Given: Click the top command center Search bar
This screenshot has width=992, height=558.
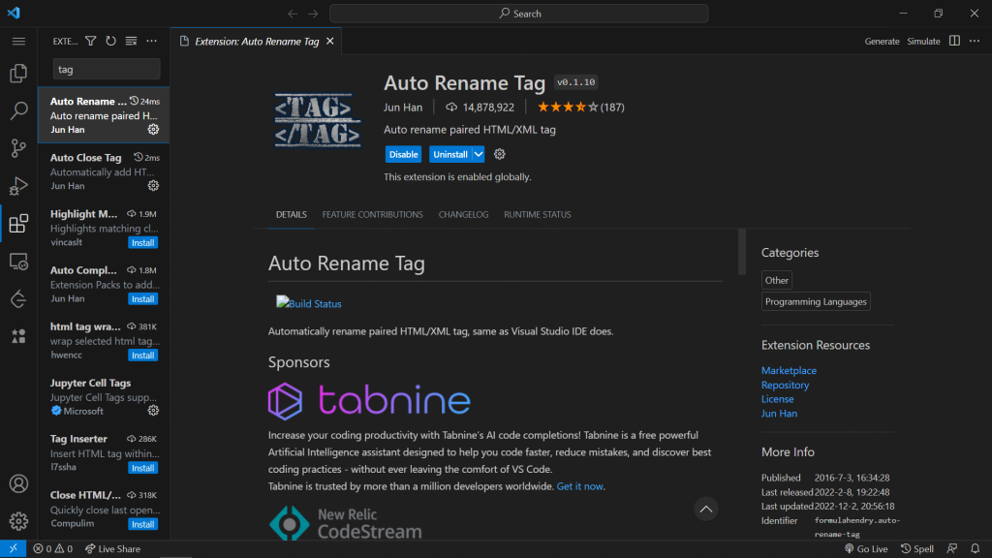Looking at the screenshot, I should (x=518, y=14).
